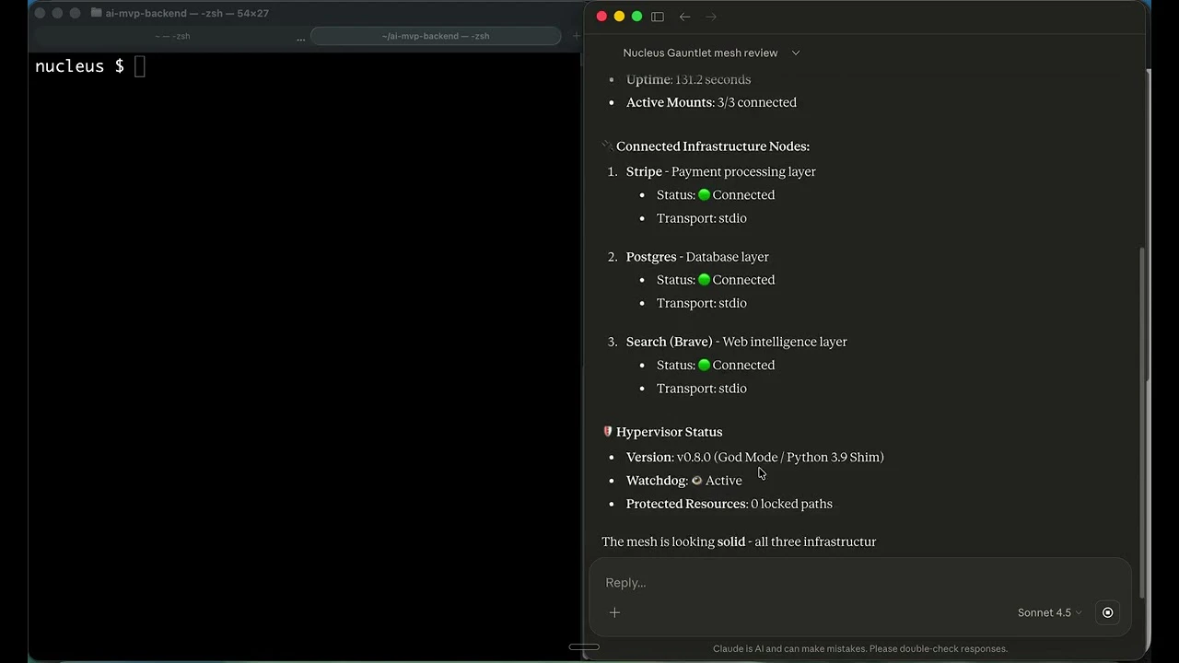Click the plus attachment icon in reply box
This screenshot has height=663, width=1179.
614,612
